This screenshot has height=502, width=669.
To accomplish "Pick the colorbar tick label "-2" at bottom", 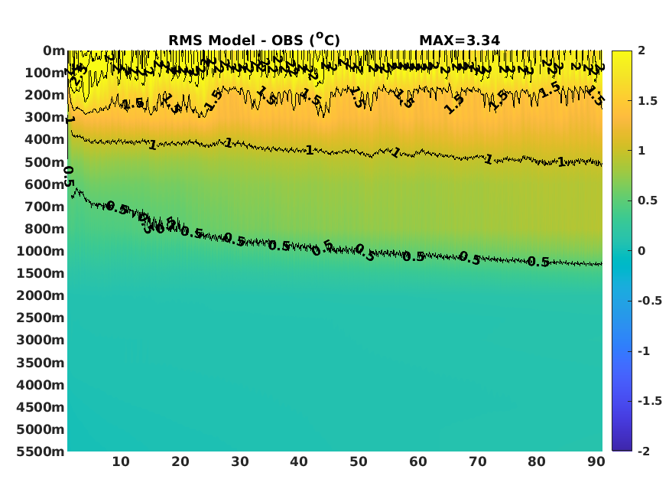I will click(x=644, y=451).
